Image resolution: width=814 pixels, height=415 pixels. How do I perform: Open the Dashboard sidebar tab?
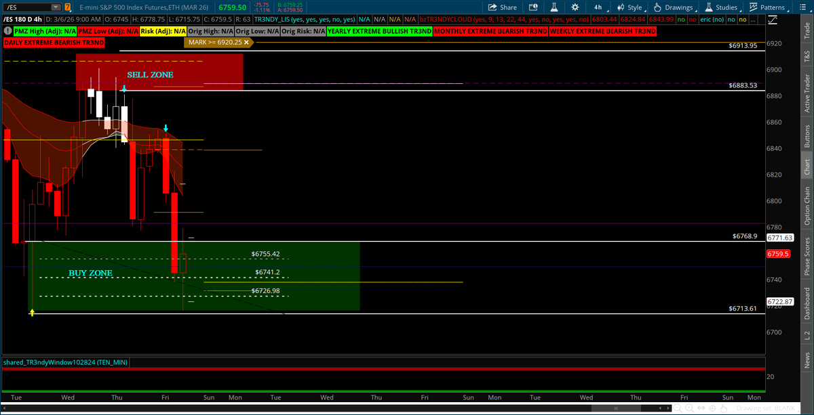(807, 303)
